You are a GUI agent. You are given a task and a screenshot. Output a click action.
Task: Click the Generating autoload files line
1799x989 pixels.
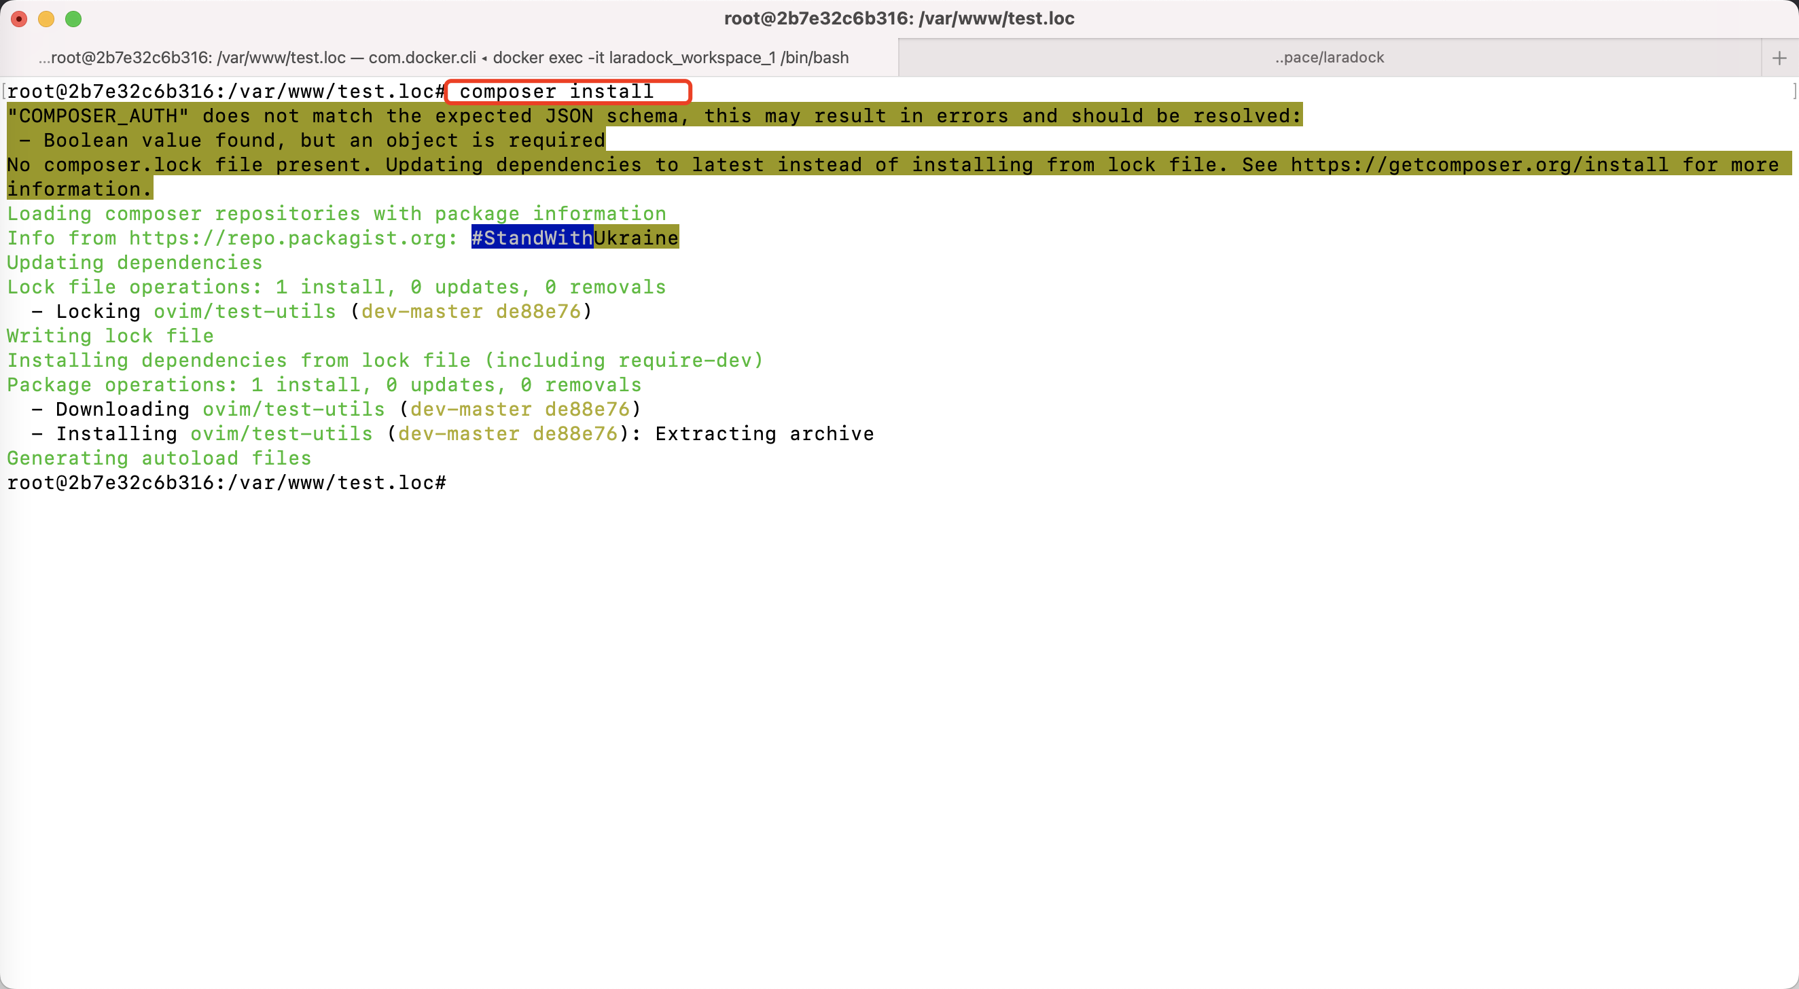pos(159,458)
